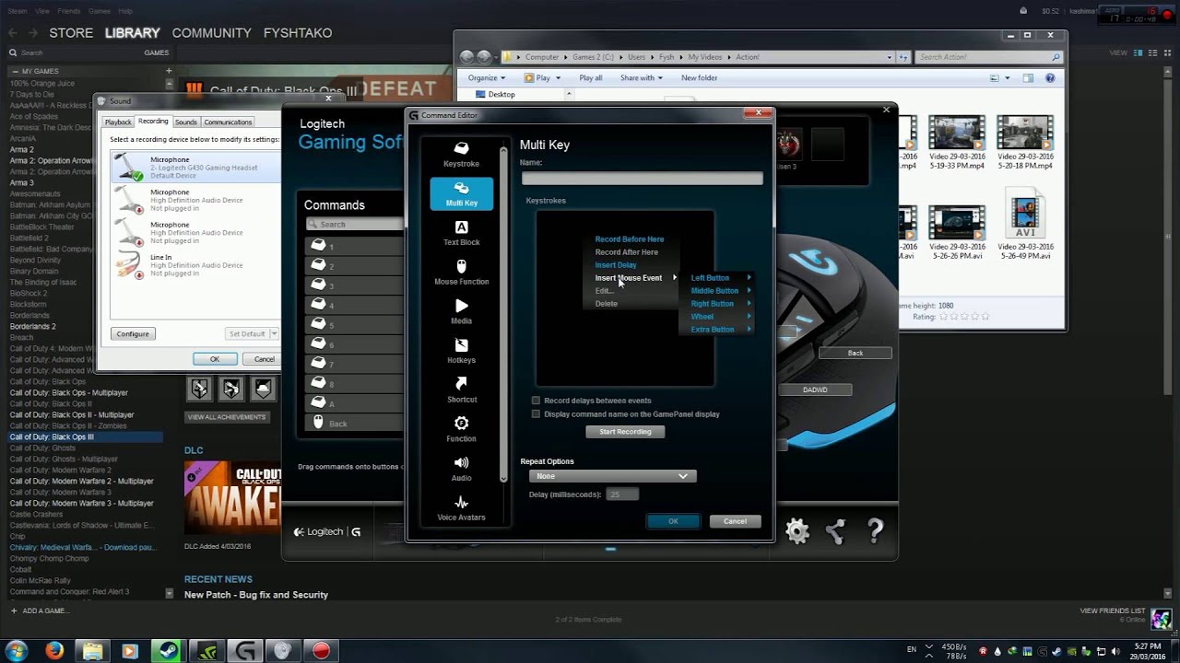Open Logitech help question mark icon
The width and height of the screenshot is (1180, 663).
click(875, 530)
